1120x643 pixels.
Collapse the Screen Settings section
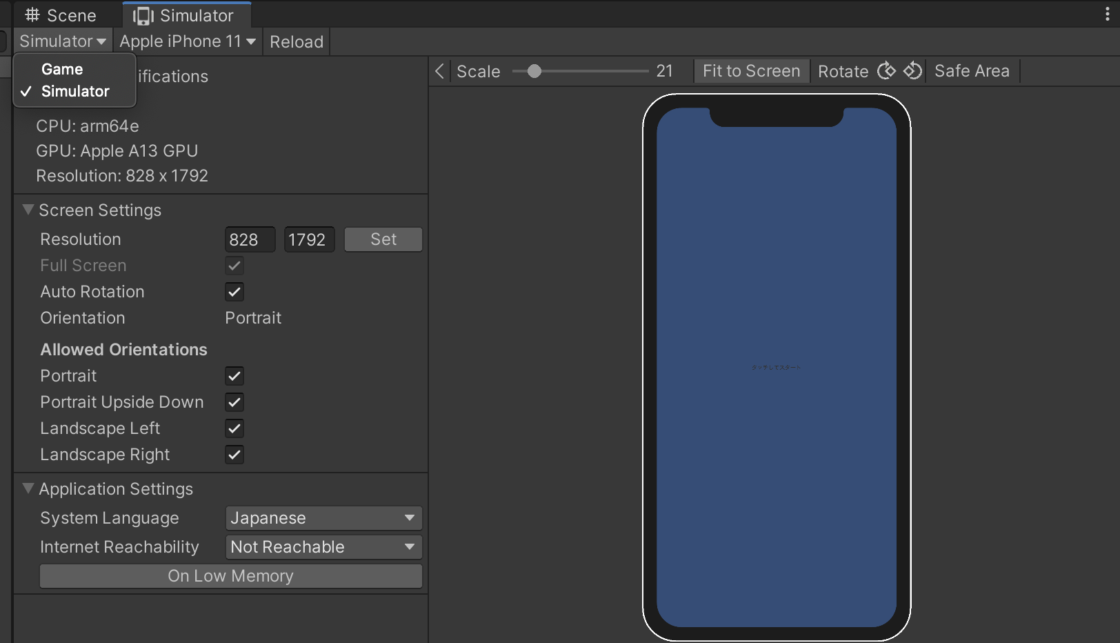point(28,210)
